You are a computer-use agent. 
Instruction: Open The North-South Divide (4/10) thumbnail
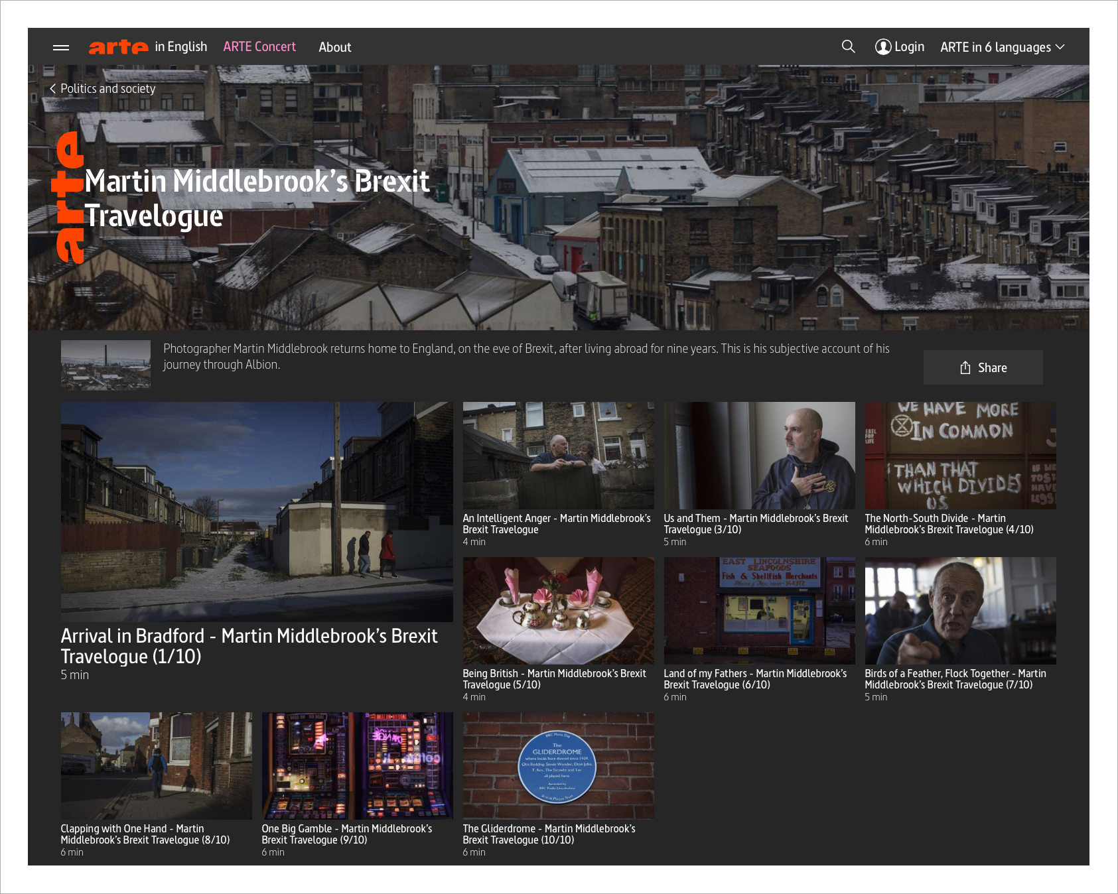point(960,456)
